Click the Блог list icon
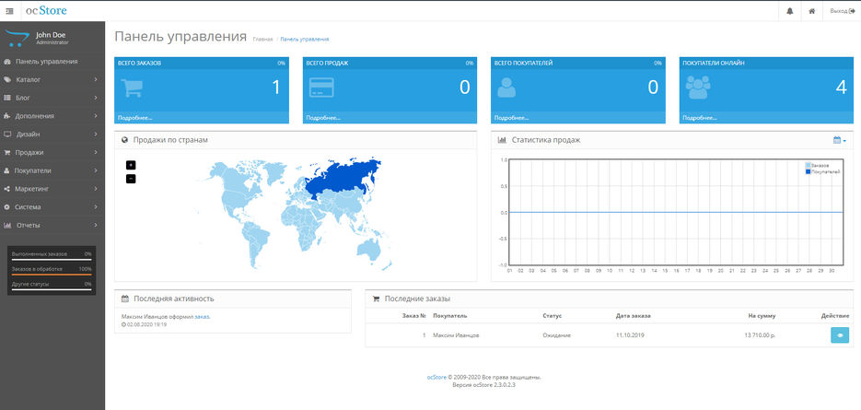 7,98
